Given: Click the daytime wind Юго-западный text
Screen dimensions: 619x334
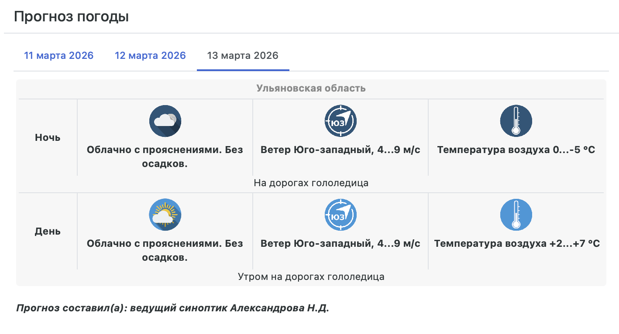Looking at the screenshot, I should coord(340,244).
